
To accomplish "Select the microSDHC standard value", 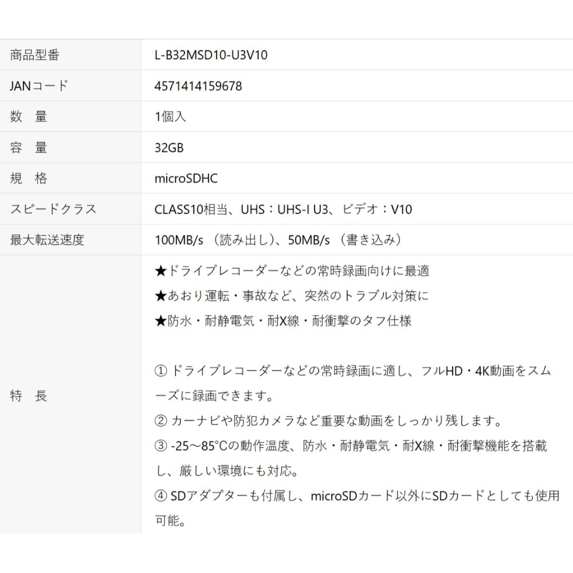I will [186, 179].
